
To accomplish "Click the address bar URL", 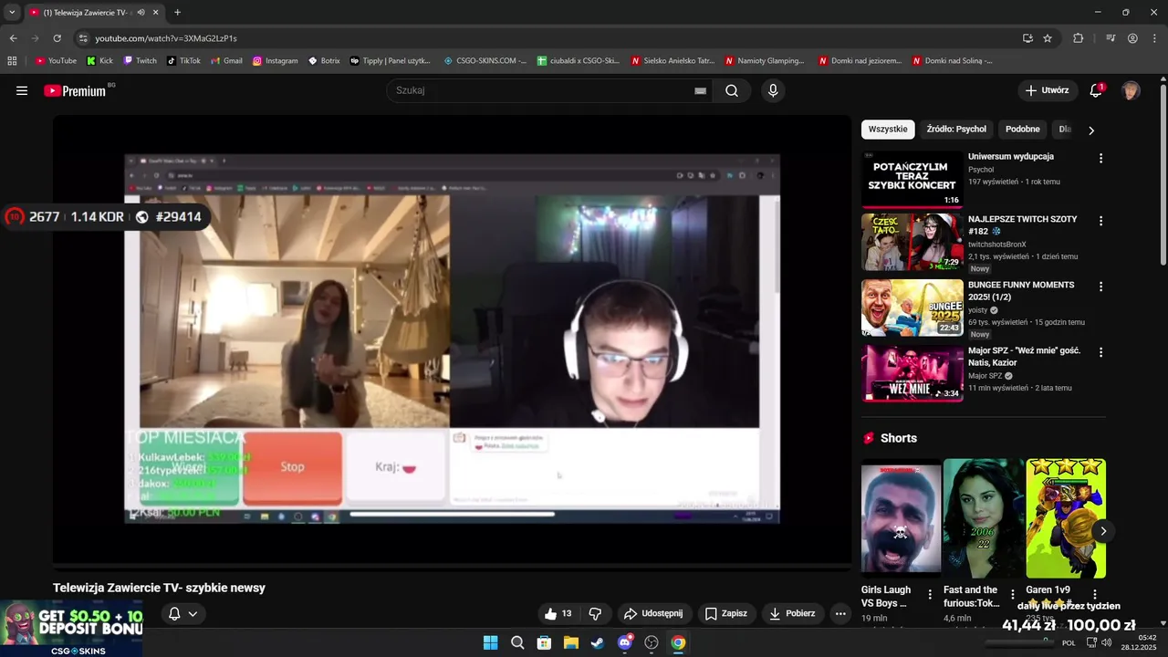I will coord(166,38).
